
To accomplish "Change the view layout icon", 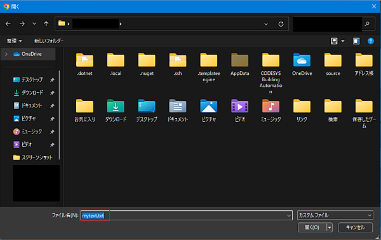I will tap(334, 41).
